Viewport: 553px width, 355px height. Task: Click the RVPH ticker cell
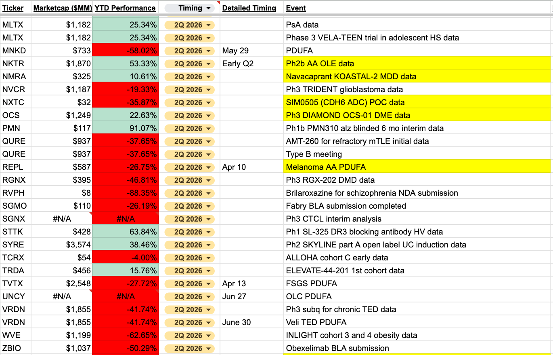[16, 193]
